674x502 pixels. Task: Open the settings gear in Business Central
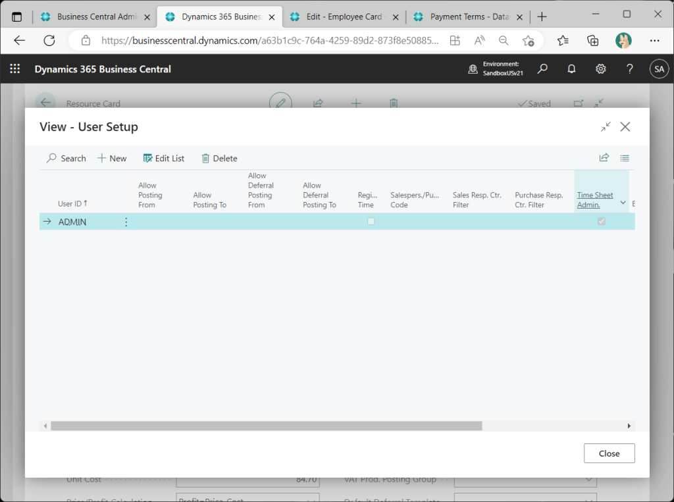pyautogui.click(x=600, y=69)
